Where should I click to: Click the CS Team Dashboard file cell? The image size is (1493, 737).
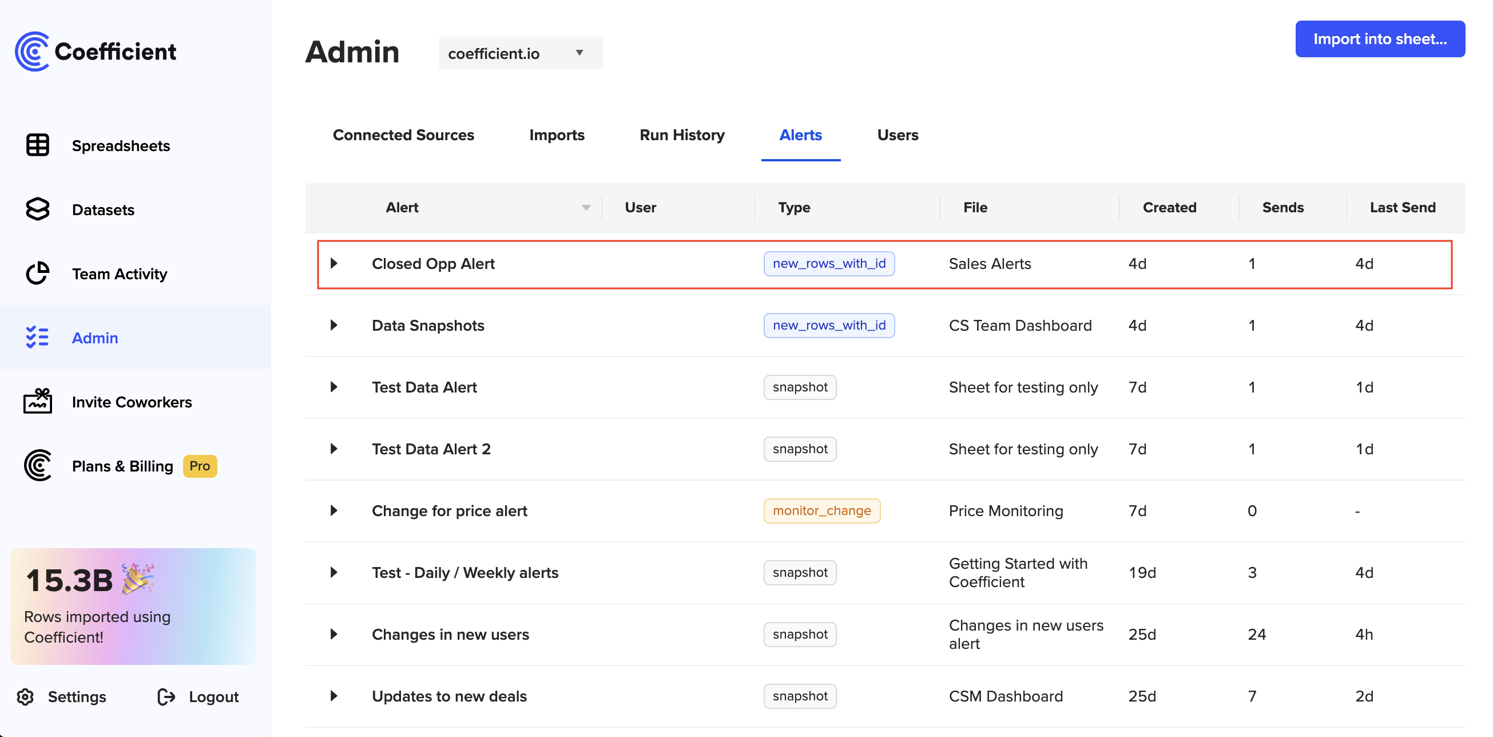click(x=1020, y=326)
